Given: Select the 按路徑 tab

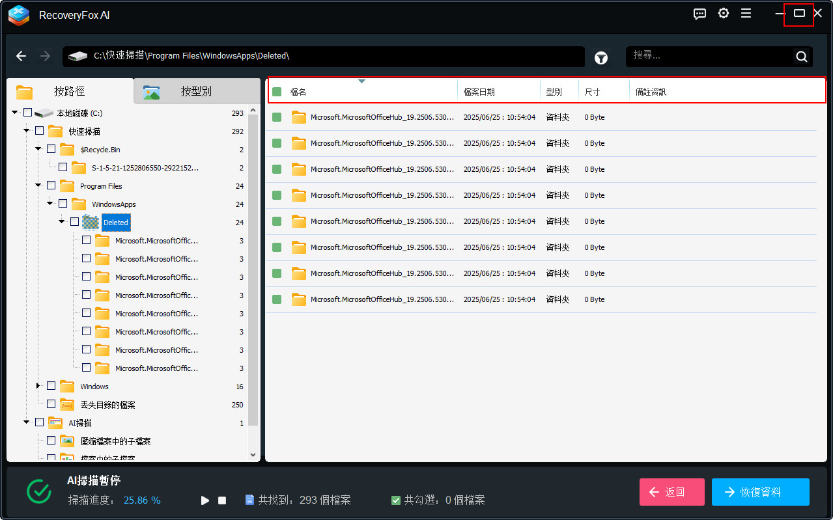Looking at the screenshot, I should 69,92.
